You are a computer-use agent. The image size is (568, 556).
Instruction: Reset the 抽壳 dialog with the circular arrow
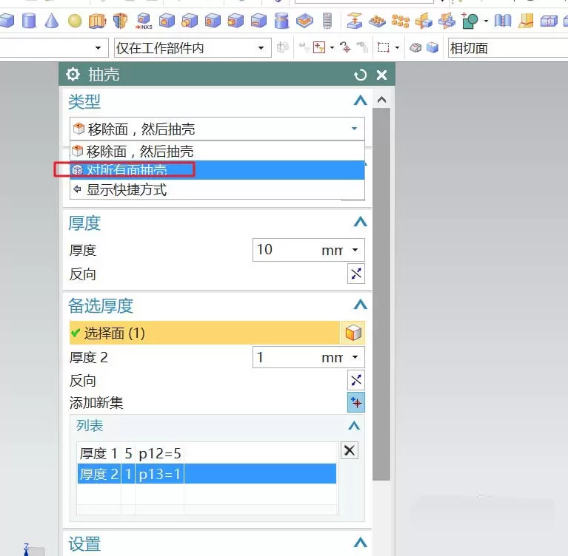click(360, 75)
